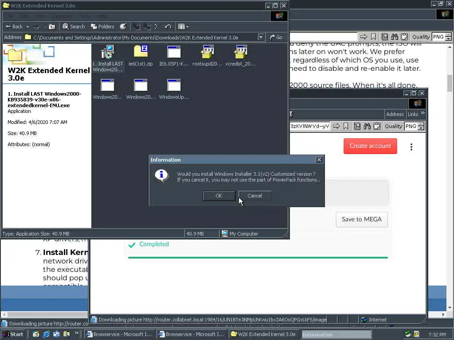Image resolution: width=454 pixels, height=340 pixels.
Task: Toggle the Folders pane in Explorer
Action: click(102, 27)
